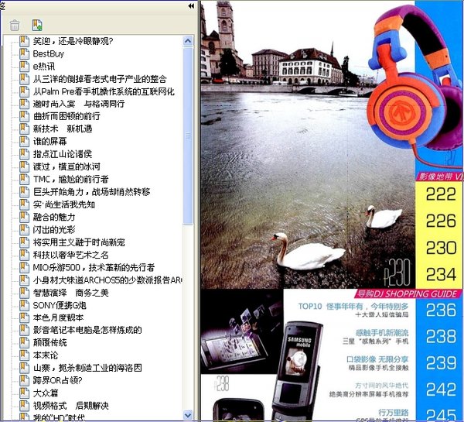Click page number 236 in contents
Image resolution: width=464 pixels, height=422 pixels.
click(x=441, y=310)
